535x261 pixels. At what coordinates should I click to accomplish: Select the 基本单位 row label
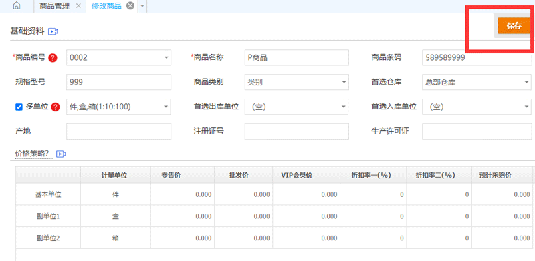coord(48,194)
